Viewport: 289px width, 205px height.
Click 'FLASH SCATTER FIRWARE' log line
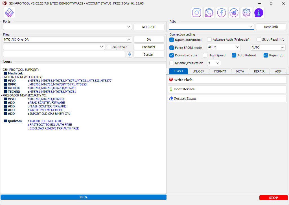(x=48, y=106)
